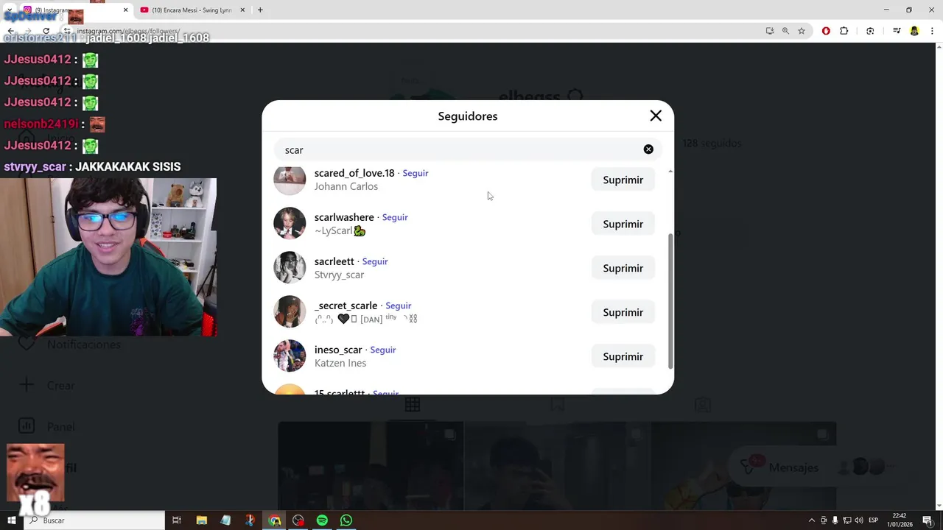Image resolution: width=943 pixels, height=530 pixels.
Task: Follow _secret_scarle via Seguir link
Action: point(399,305)
